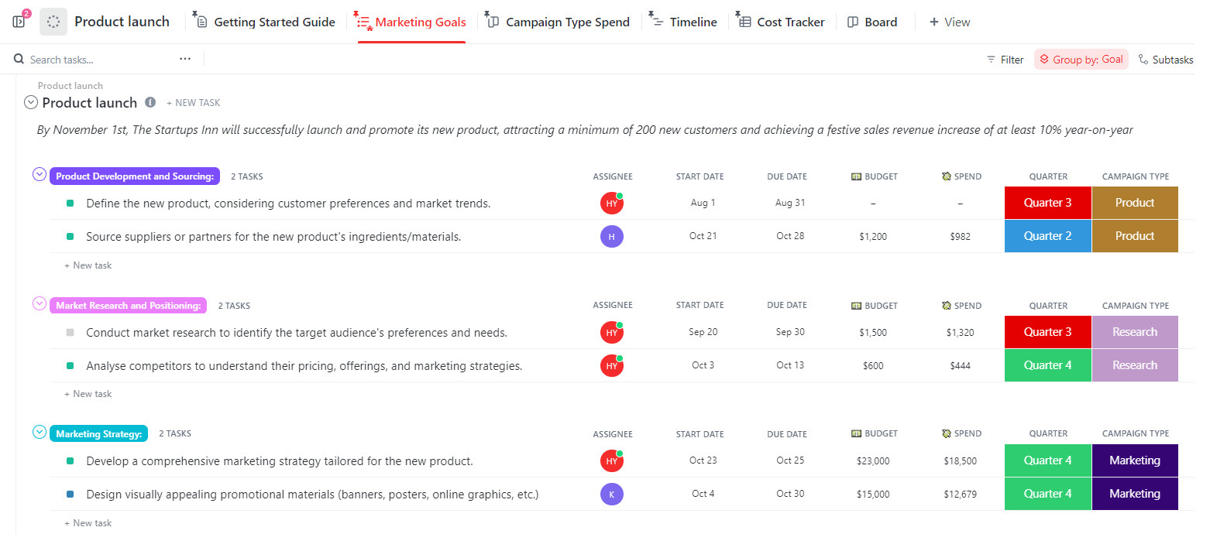This screenshot has width=1210, height=534.
Task: Toggle status square for Conduct market research task
Action: [70, 333]
